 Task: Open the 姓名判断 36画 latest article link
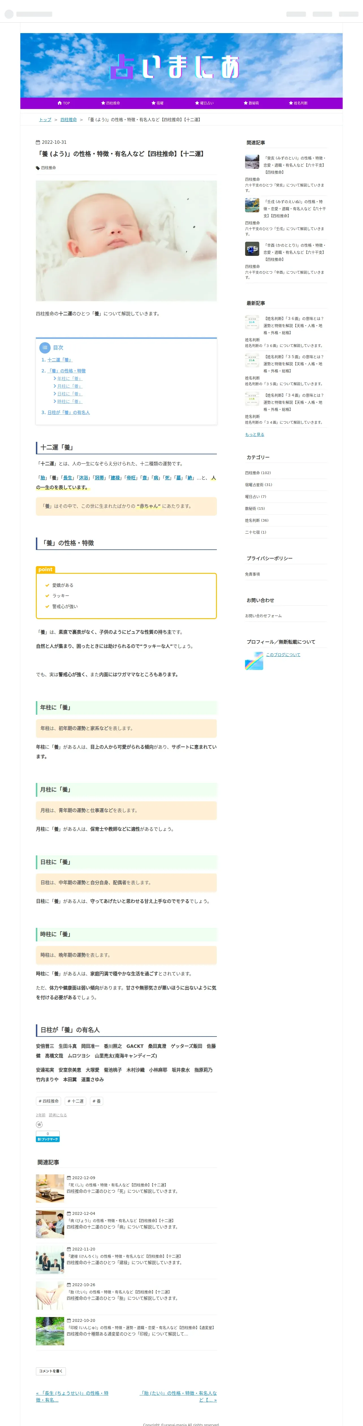295,326
